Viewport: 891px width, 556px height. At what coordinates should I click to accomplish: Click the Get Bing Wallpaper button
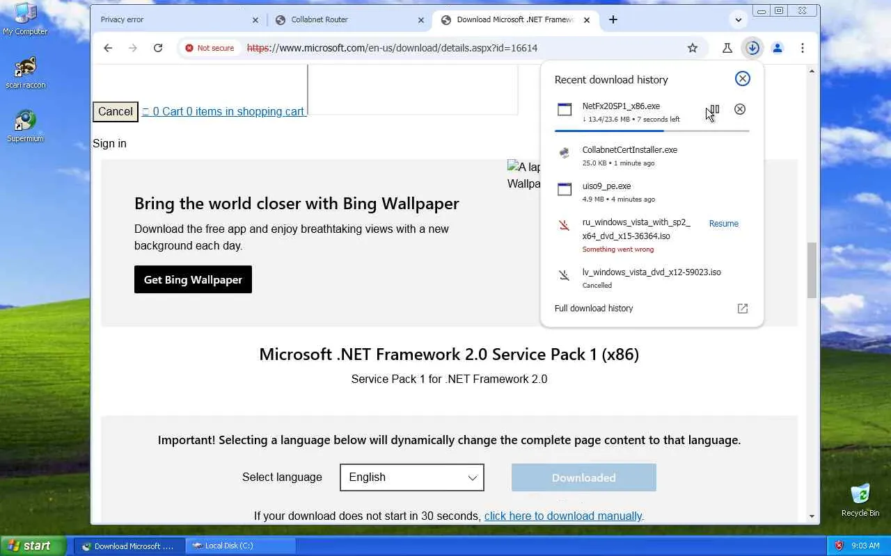click(193, 279)
